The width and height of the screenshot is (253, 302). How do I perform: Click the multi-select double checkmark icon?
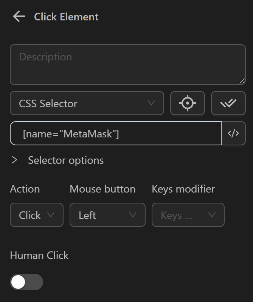(x=228, y=103)
